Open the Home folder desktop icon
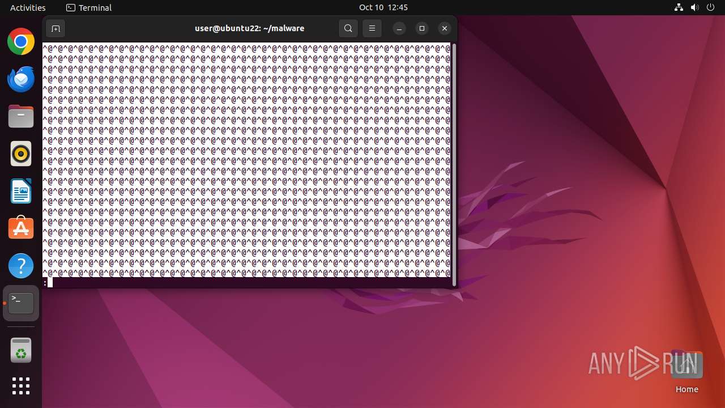 click(686, 372)
